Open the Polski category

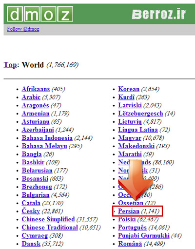[x=127, y=219]
